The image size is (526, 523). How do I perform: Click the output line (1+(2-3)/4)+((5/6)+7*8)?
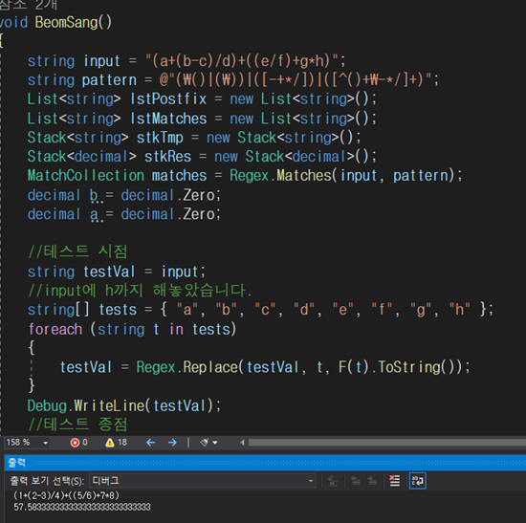pos(66,495)
